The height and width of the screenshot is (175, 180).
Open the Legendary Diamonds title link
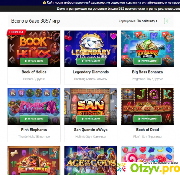point(91,72)
